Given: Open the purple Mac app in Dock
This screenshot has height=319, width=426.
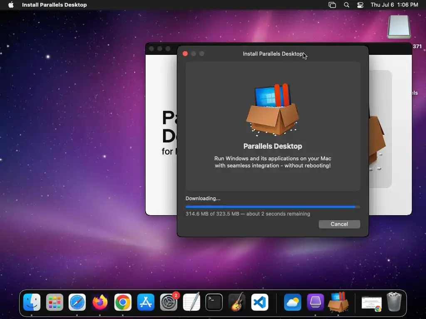Looking at the screenshot, I should (x=315, y=302).
